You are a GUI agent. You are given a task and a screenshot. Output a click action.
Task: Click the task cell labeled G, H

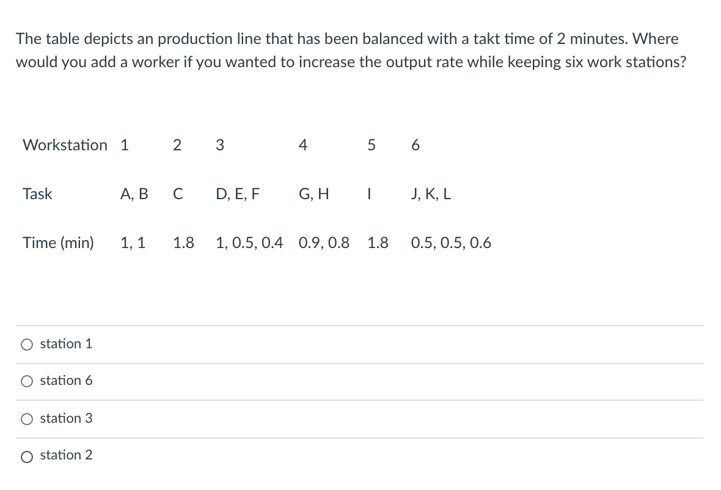[x=313, y=194]
